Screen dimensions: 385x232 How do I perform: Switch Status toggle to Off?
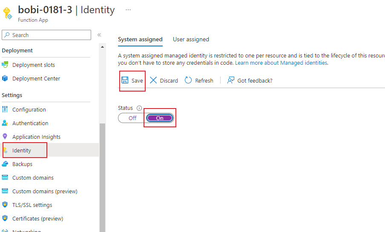pyautogui.click(x=132, y=118)
